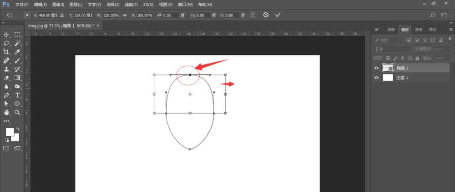
Task: Select the Crop tool
Action: [x=6, y=52]
